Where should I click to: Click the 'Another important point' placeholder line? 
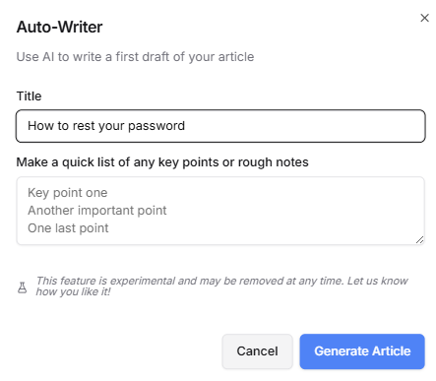97,211
